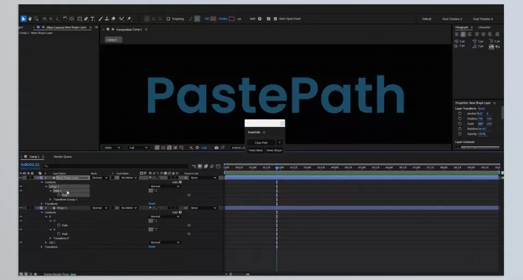The image size is (523, 280).
Task: Open Parent & Link dropdown for New Shape Layer
Action: pos(203,178)
